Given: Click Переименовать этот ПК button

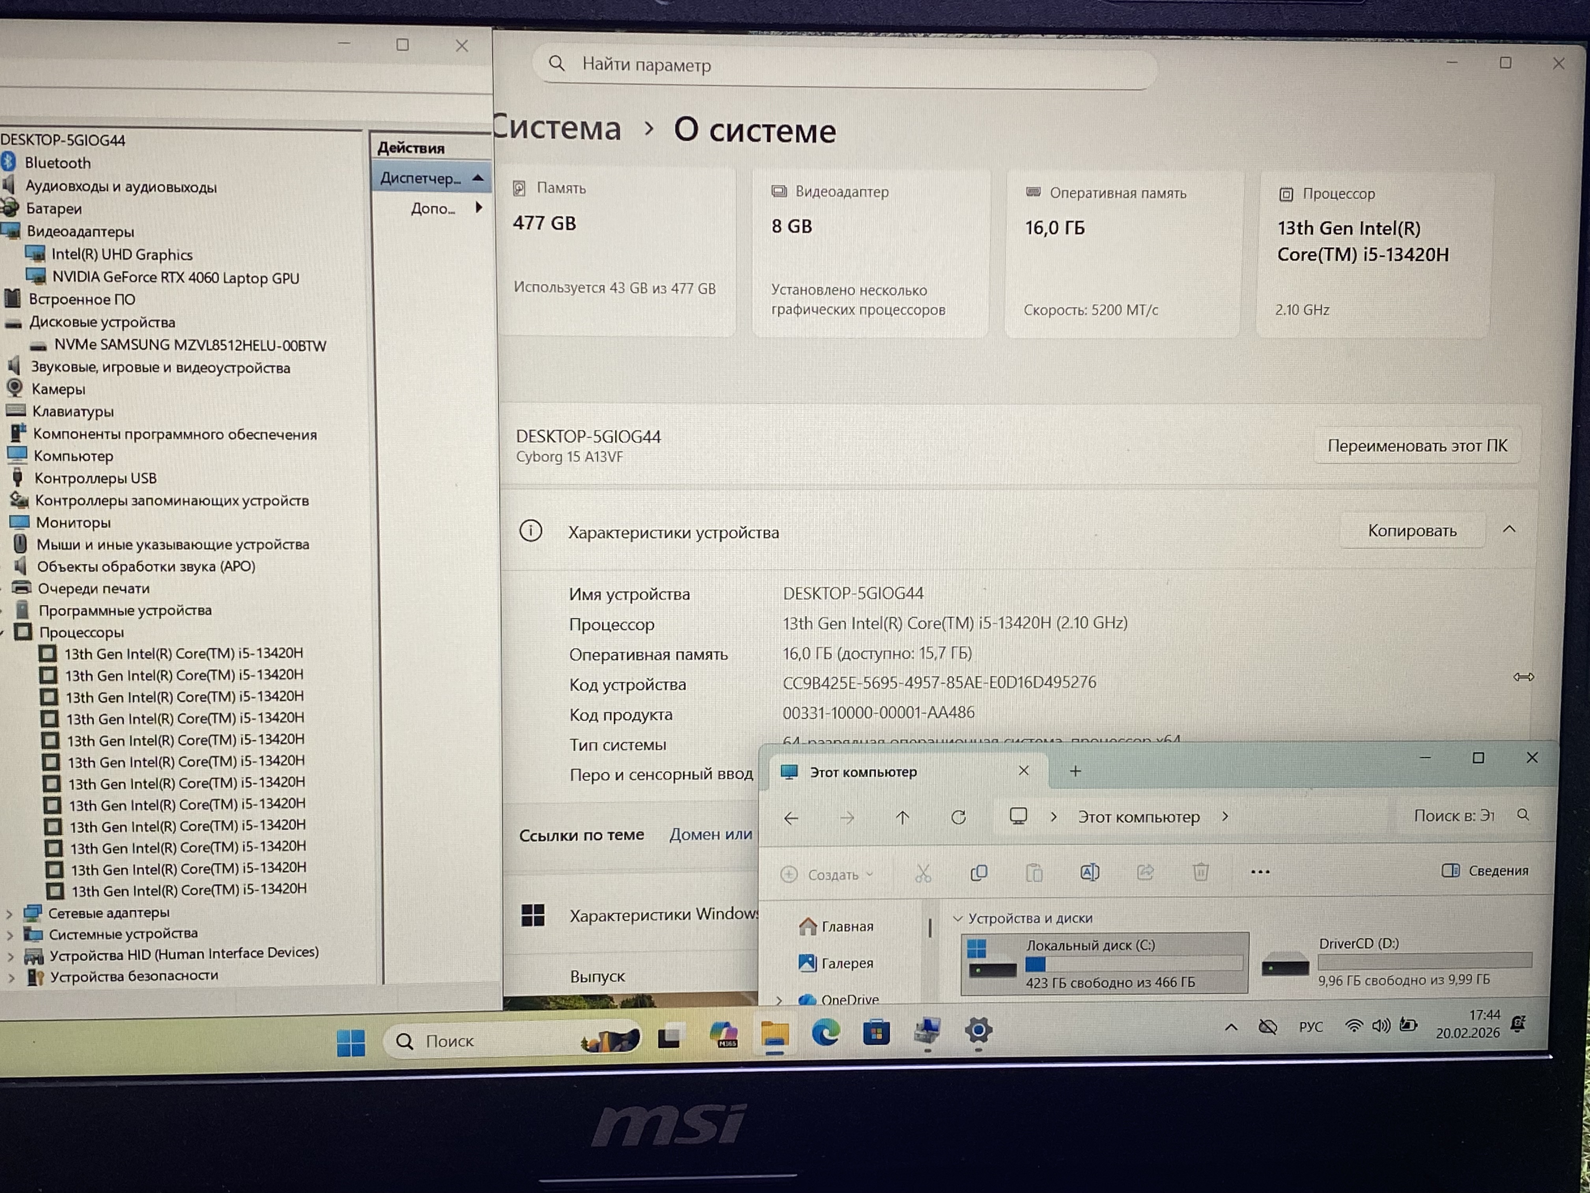Looking at the screenshot, I should click(1416, 446).
